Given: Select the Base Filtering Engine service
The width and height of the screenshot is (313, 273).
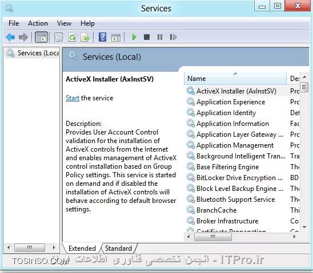Looking at the screenshot, I should point(227,167).
